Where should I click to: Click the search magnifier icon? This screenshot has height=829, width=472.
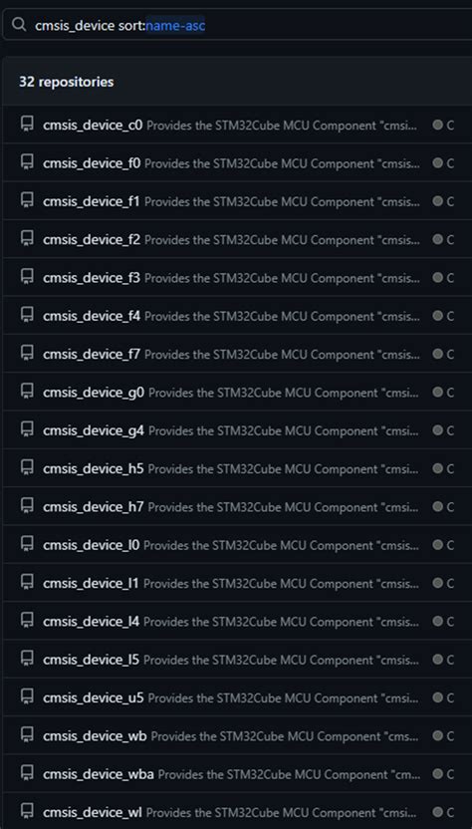(19, 25)
